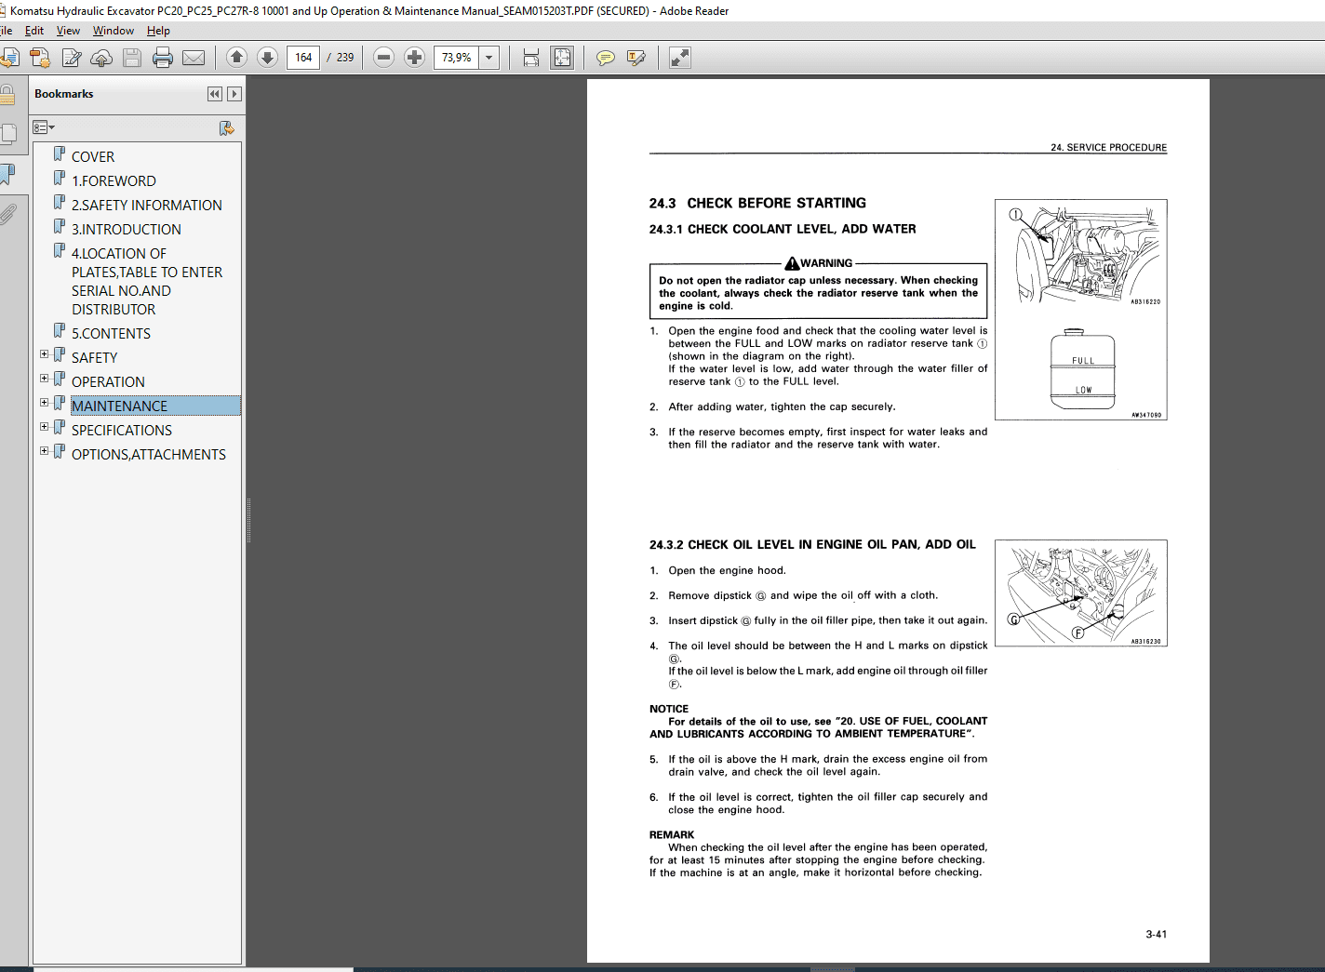Open the security lock panel icon
Viewport: 1325px width, 972px height.
pos(7,94)
